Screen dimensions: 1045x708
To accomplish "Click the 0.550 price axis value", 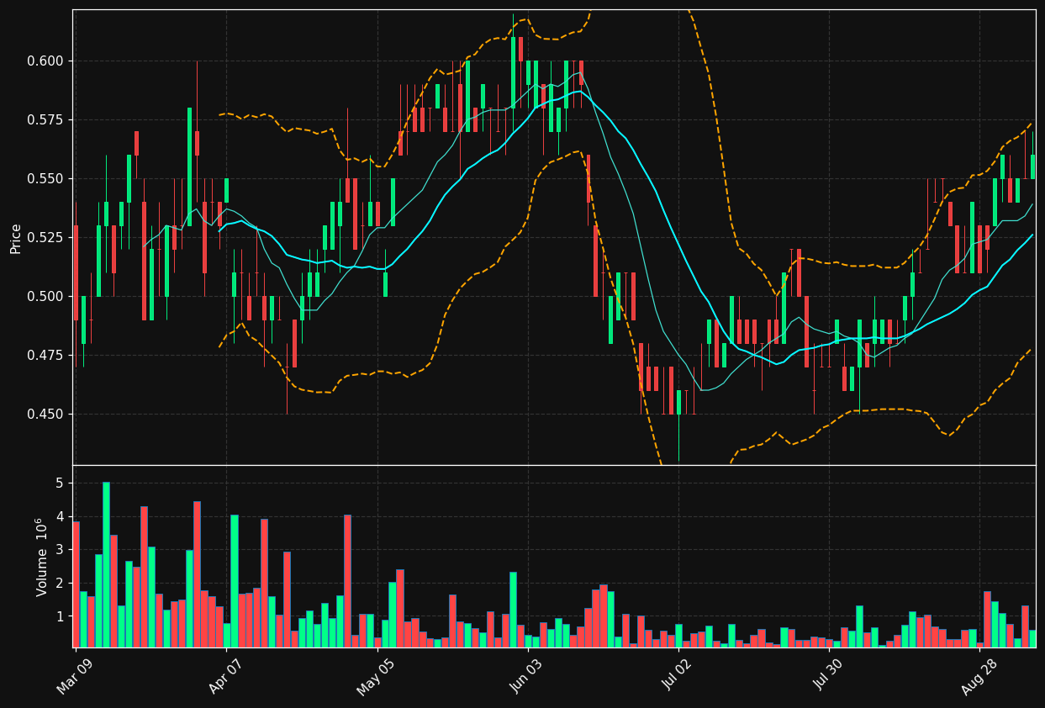I will click(45, 178).
